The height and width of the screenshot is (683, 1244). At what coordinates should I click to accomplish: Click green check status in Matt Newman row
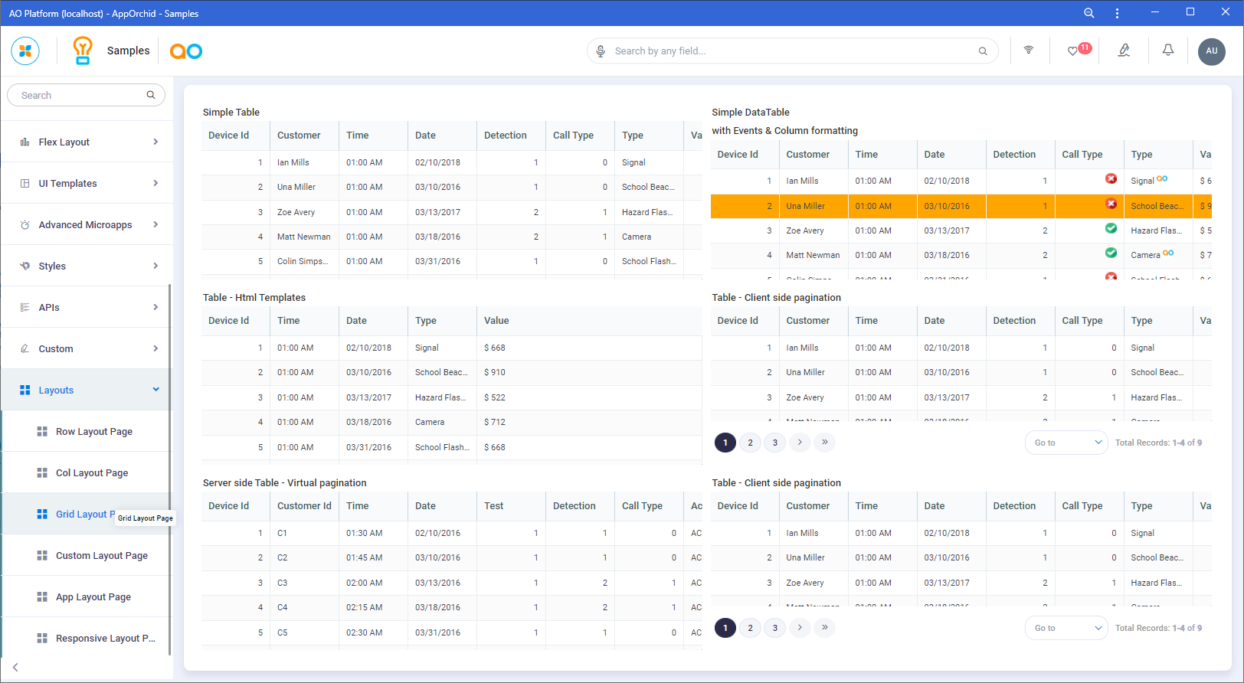click(x=1111, y=253)
